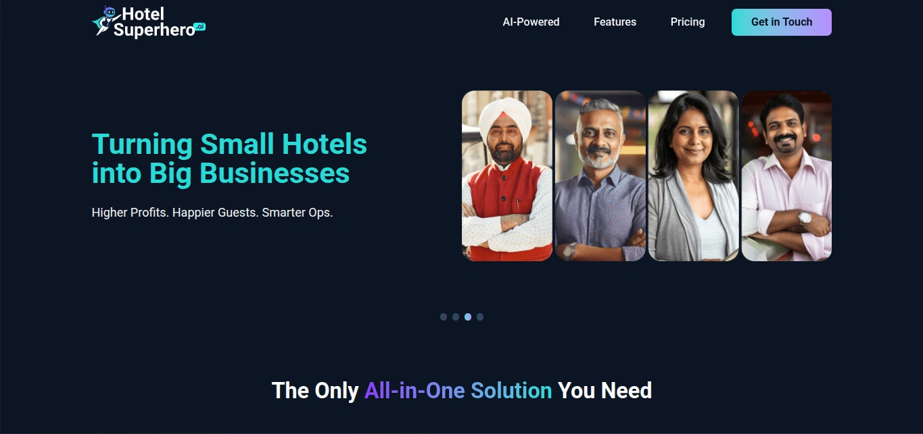This screenshot has width=923, height=434.
Task: Click the 'into Big Businesses' headline line
Action: point(220,173)
